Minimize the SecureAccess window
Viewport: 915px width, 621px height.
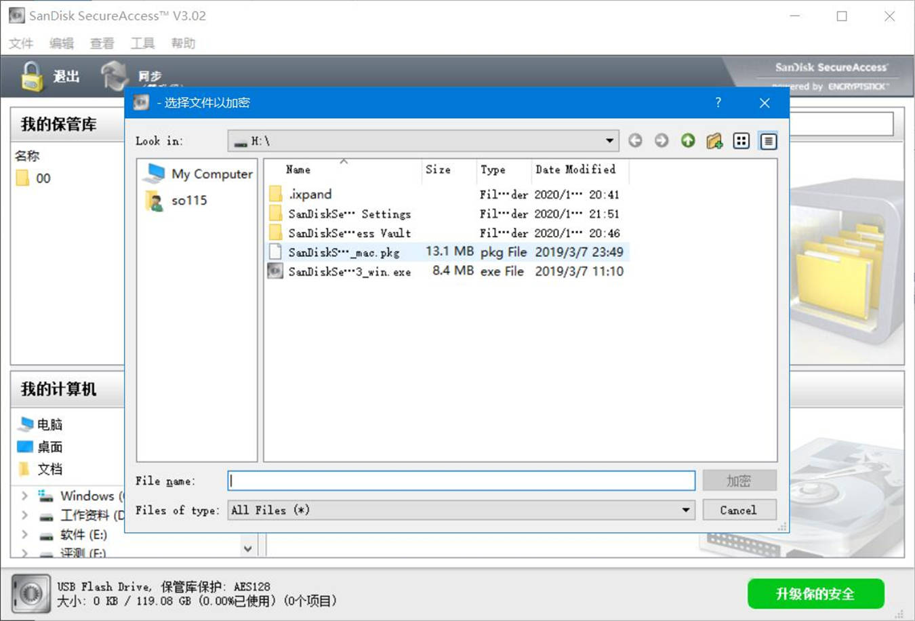tap(795, 16)
